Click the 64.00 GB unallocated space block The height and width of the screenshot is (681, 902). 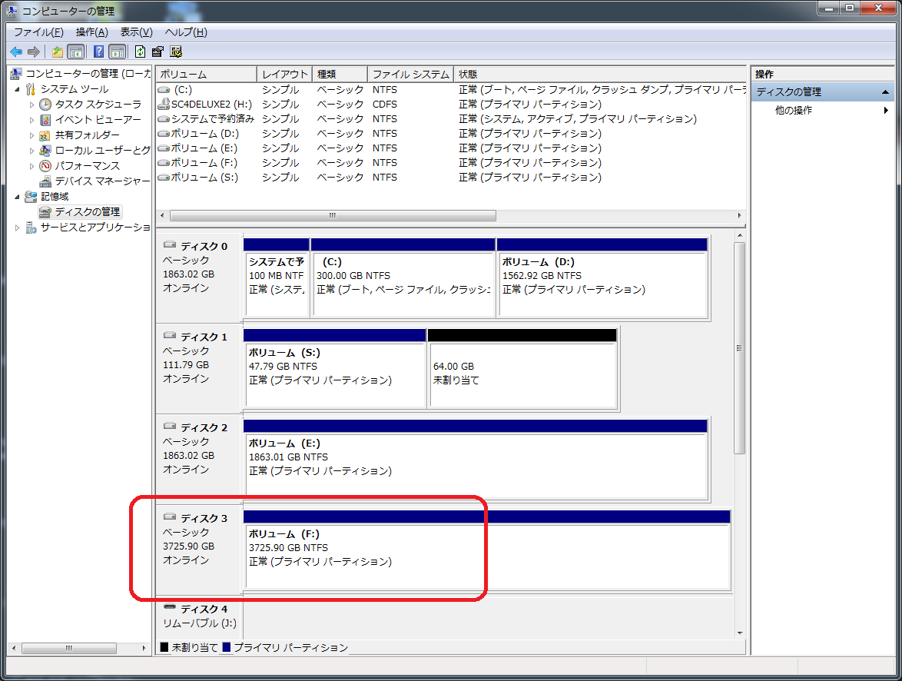click(522, 374)
